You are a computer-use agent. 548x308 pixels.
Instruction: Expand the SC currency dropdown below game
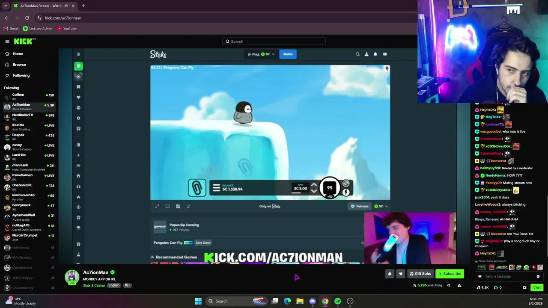[x=381, y=206]
